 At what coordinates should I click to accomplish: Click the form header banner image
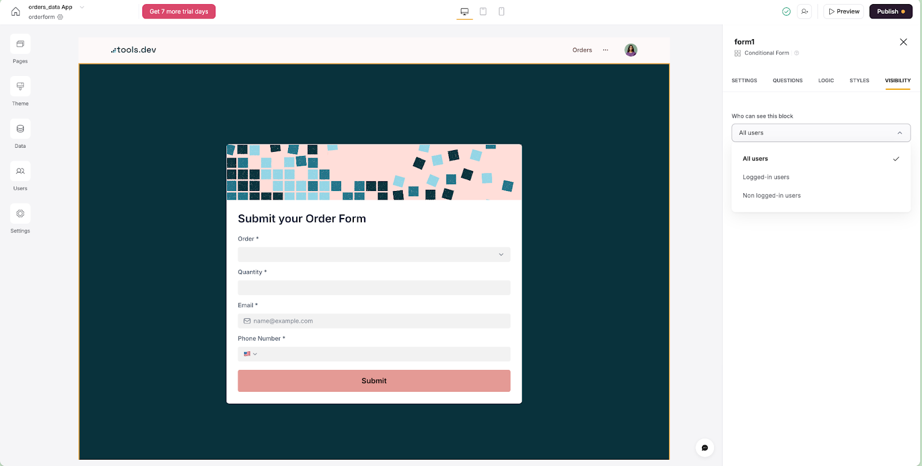pyautogui.click(x=374, y=172)
